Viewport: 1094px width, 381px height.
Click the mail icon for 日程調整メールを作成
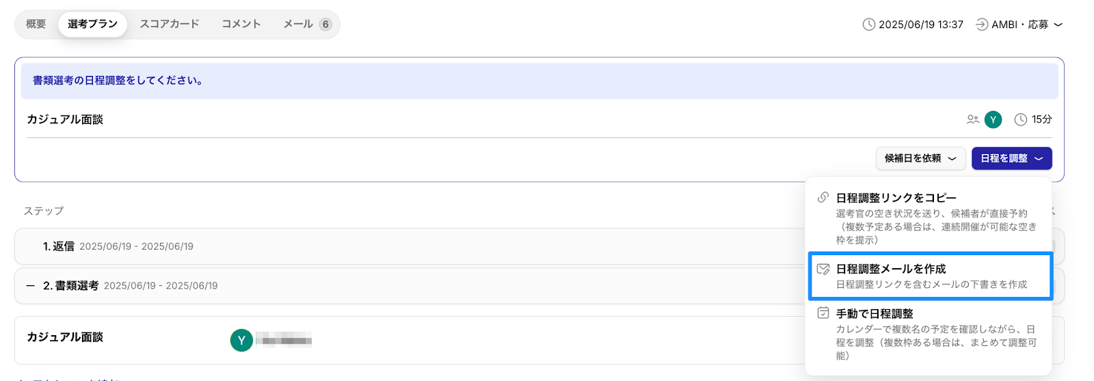[823, 269]
